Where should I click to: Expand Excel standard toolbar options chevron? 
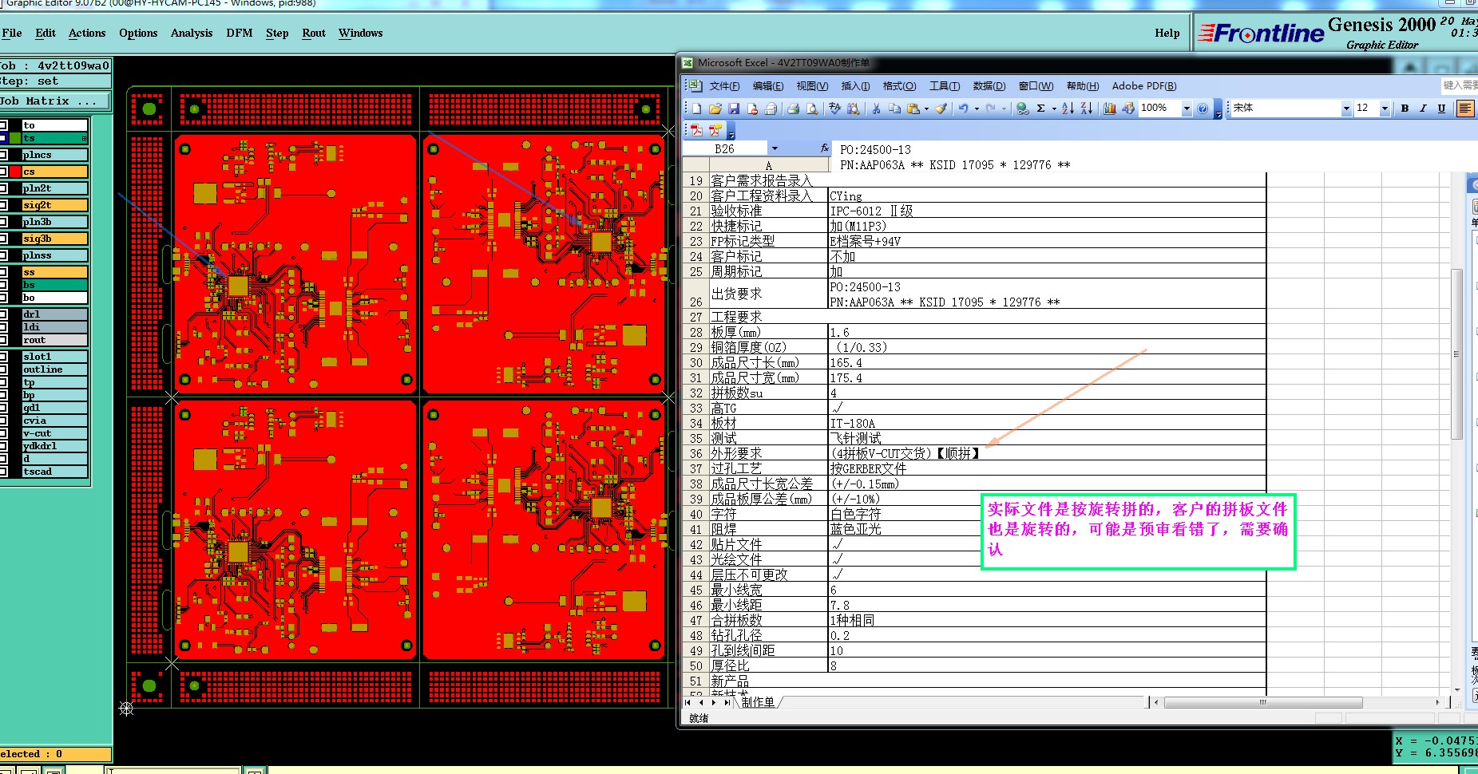[1218, 109]
